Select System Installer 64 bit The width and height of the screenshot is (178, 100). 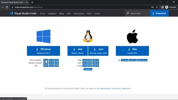pyautogui.click(x=46, y=63)
